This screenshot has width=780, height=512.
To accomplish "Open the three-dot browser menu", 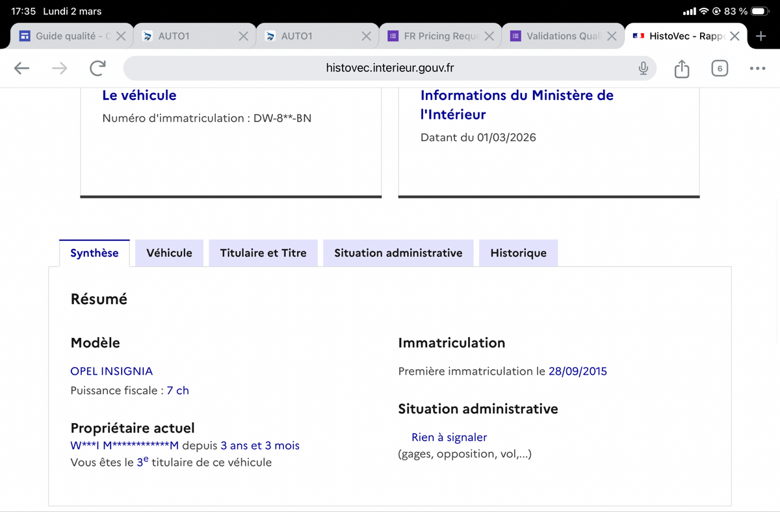I will click(757, 68).
